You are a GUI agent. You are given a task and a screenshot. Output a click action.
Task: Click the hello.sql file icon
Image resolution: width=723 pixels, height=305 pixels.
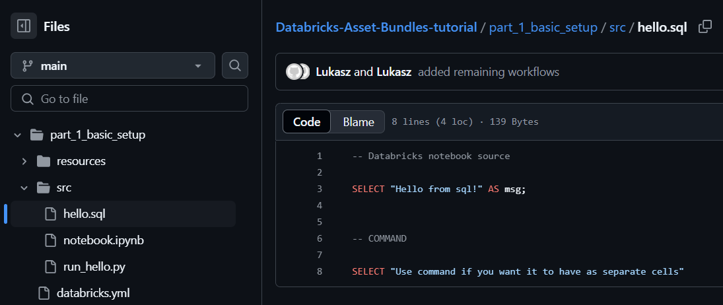(x=50, y=214)
